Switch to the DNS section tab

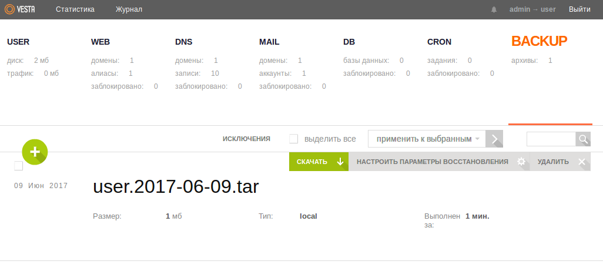(184, 42)
